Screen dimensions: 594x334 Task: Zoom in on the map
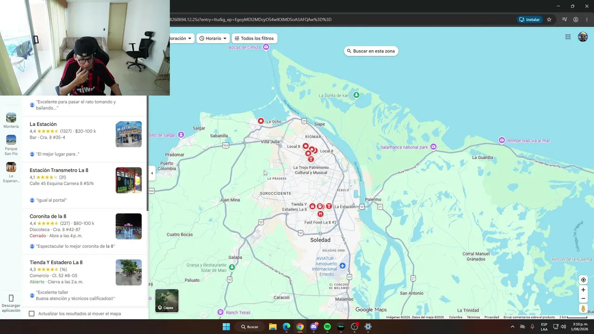583,290
